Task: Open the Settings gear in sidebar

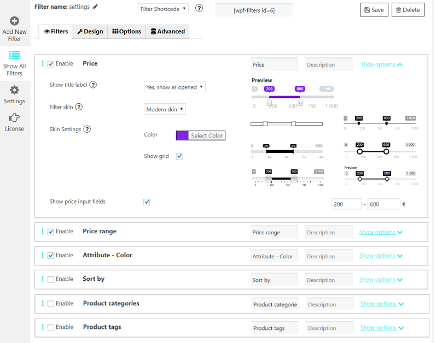Action: (14, 90)
